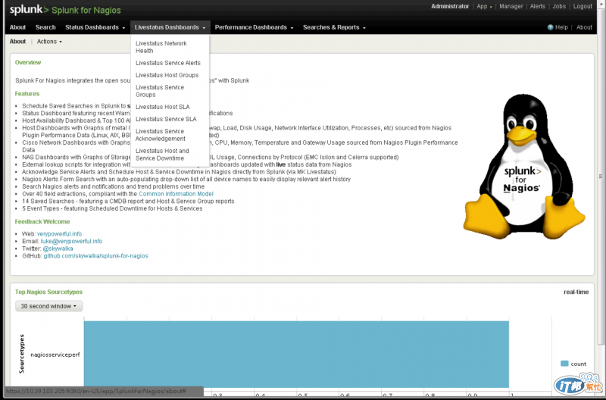Click the luke@verypowerful.info email link
Screen dimensions: 606x400
(x=71, y=241)
